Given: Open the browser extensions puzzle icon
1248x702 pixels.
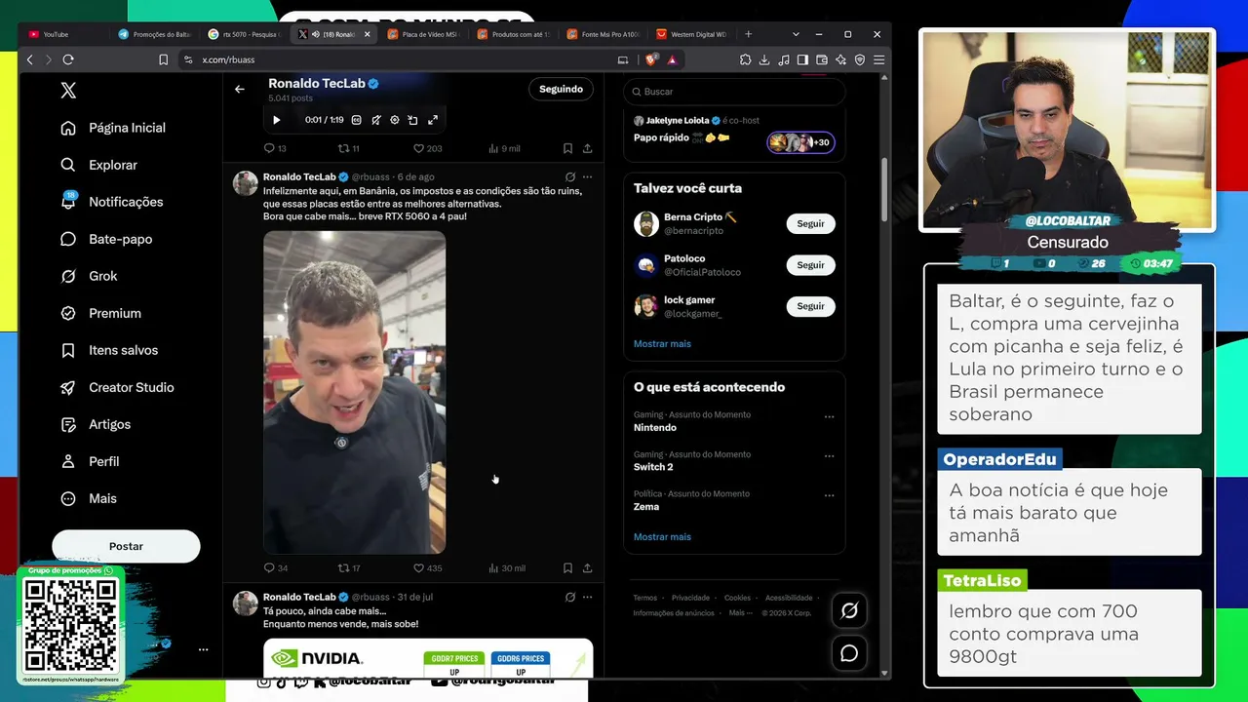Looking at the screenshot, I should (745, 59).
